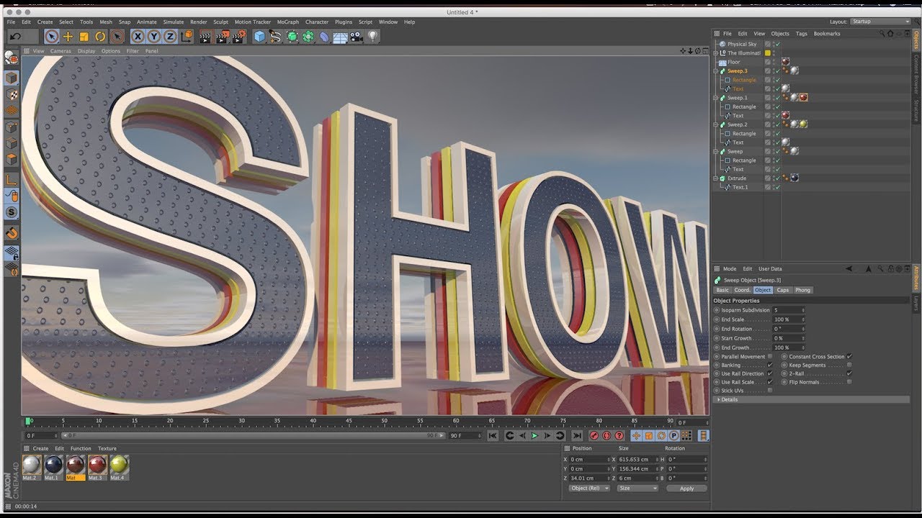Enable the Parallel Movement checkbox

[x=770, y=356]
